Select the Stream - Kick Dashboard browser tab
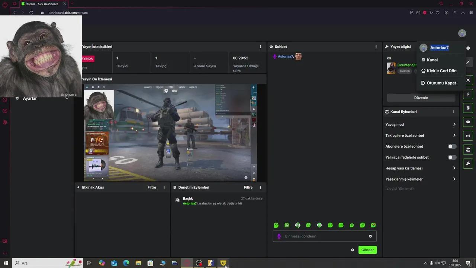The height and width of the screenshot is (268, 476). (x=44, y=4)
